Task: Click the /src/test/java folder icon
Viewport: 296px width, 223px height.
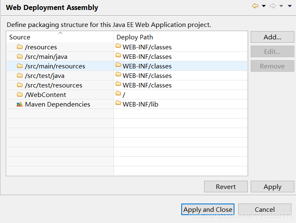Action: tap(20, 75)
